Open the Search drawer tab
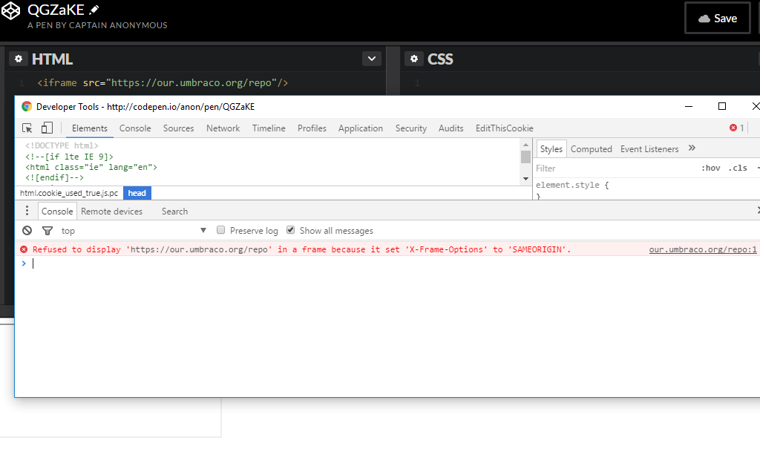The height and width of the screenshot is (472, 760). click(x=174, y=212)
